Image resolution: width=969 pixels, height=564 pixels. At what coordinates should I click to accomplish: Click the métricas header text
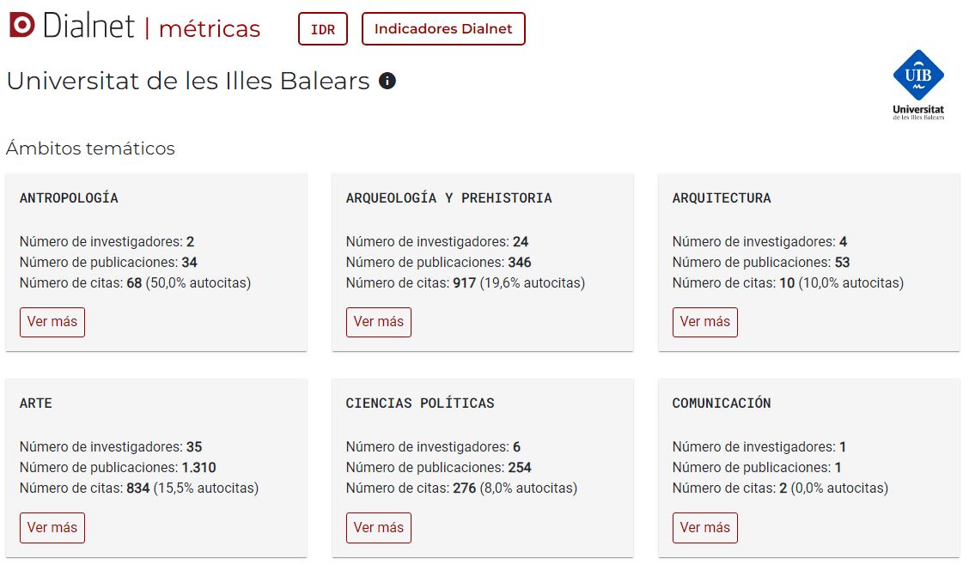(x=210, y=28)
